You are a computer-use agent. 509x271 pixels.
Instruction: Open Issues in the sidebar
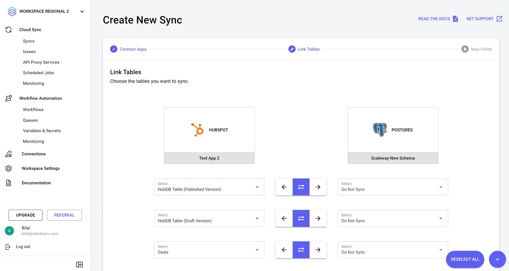29,51
